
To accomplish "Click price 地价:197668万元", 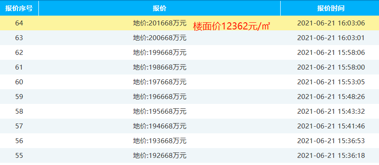I will pos(160,82).
